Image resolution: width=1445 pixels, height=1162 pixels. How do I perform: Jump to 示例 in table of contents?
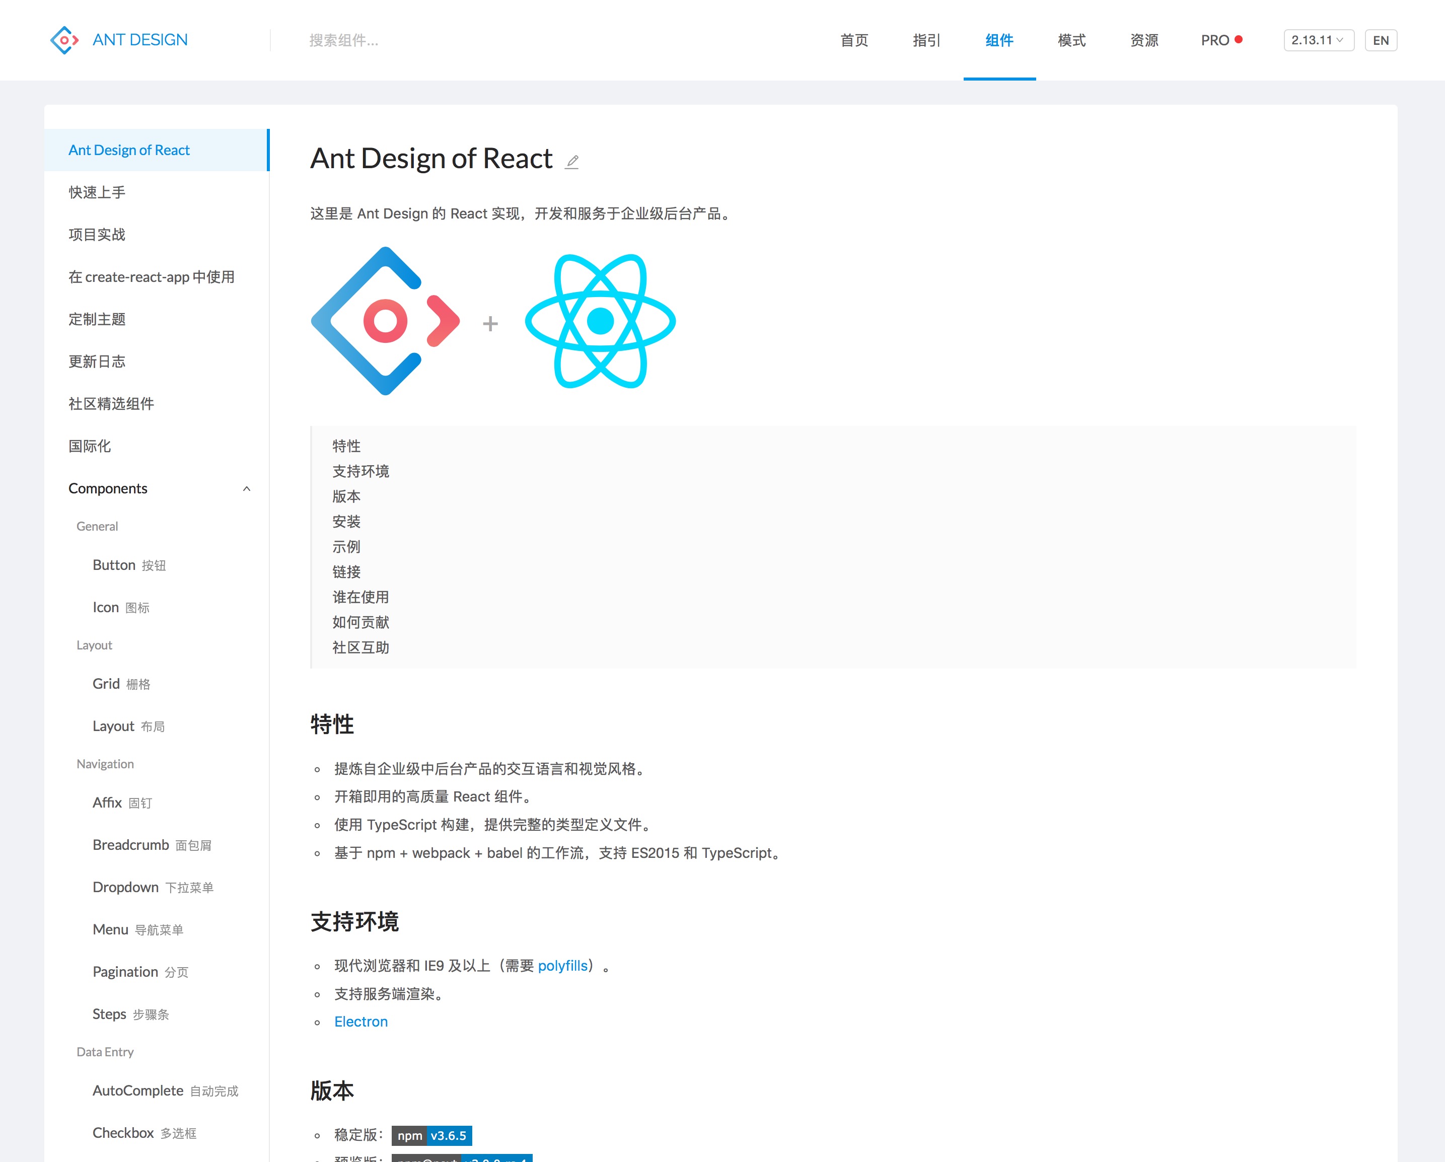tap(346, 547)
